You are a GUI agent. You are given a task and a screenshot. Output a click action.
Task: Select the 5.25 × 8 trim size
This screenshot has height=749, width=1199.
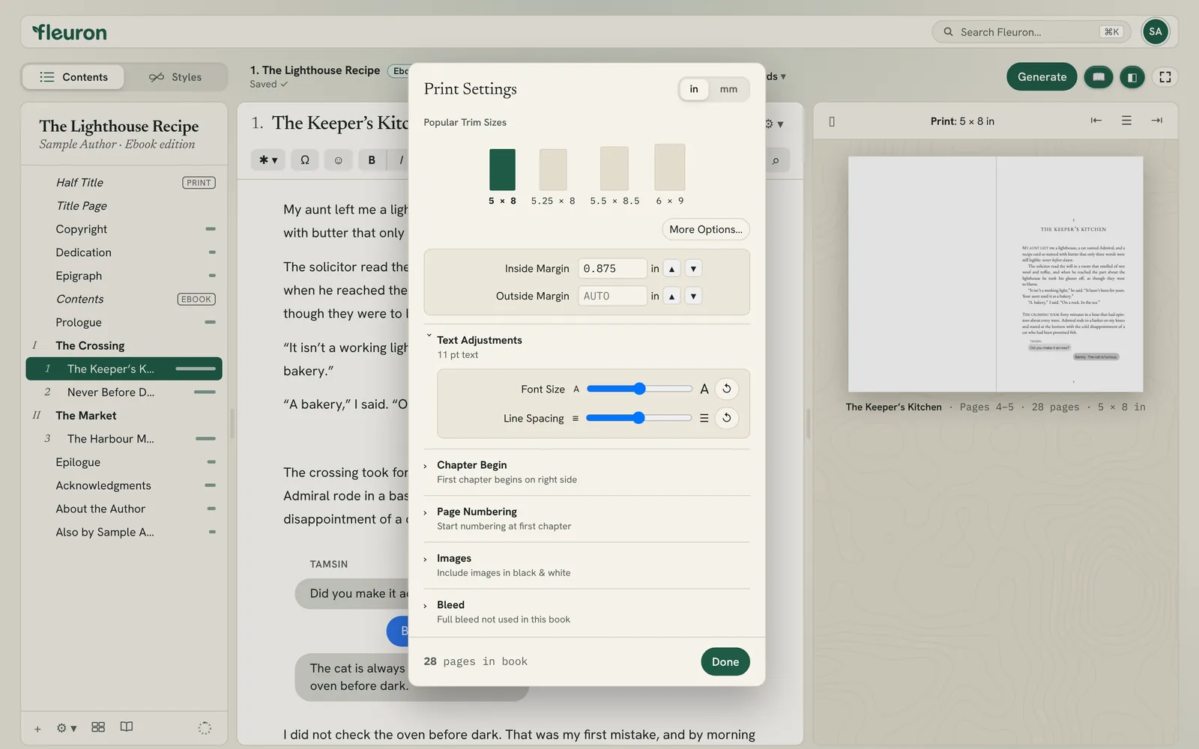coord(553,178)
